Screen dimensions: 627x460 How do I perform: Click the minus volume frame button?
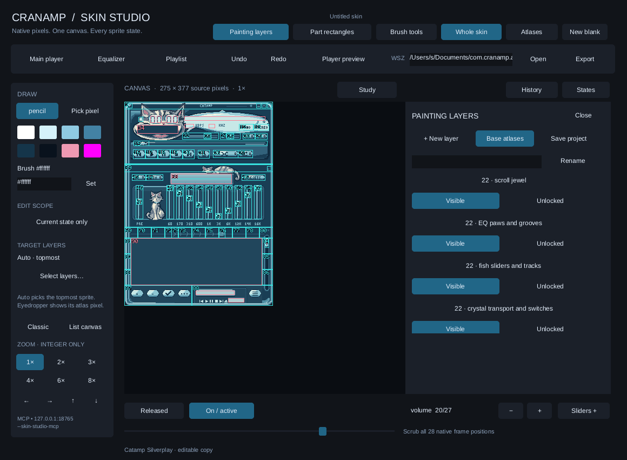pyautogui.click(x=511, y=411)
